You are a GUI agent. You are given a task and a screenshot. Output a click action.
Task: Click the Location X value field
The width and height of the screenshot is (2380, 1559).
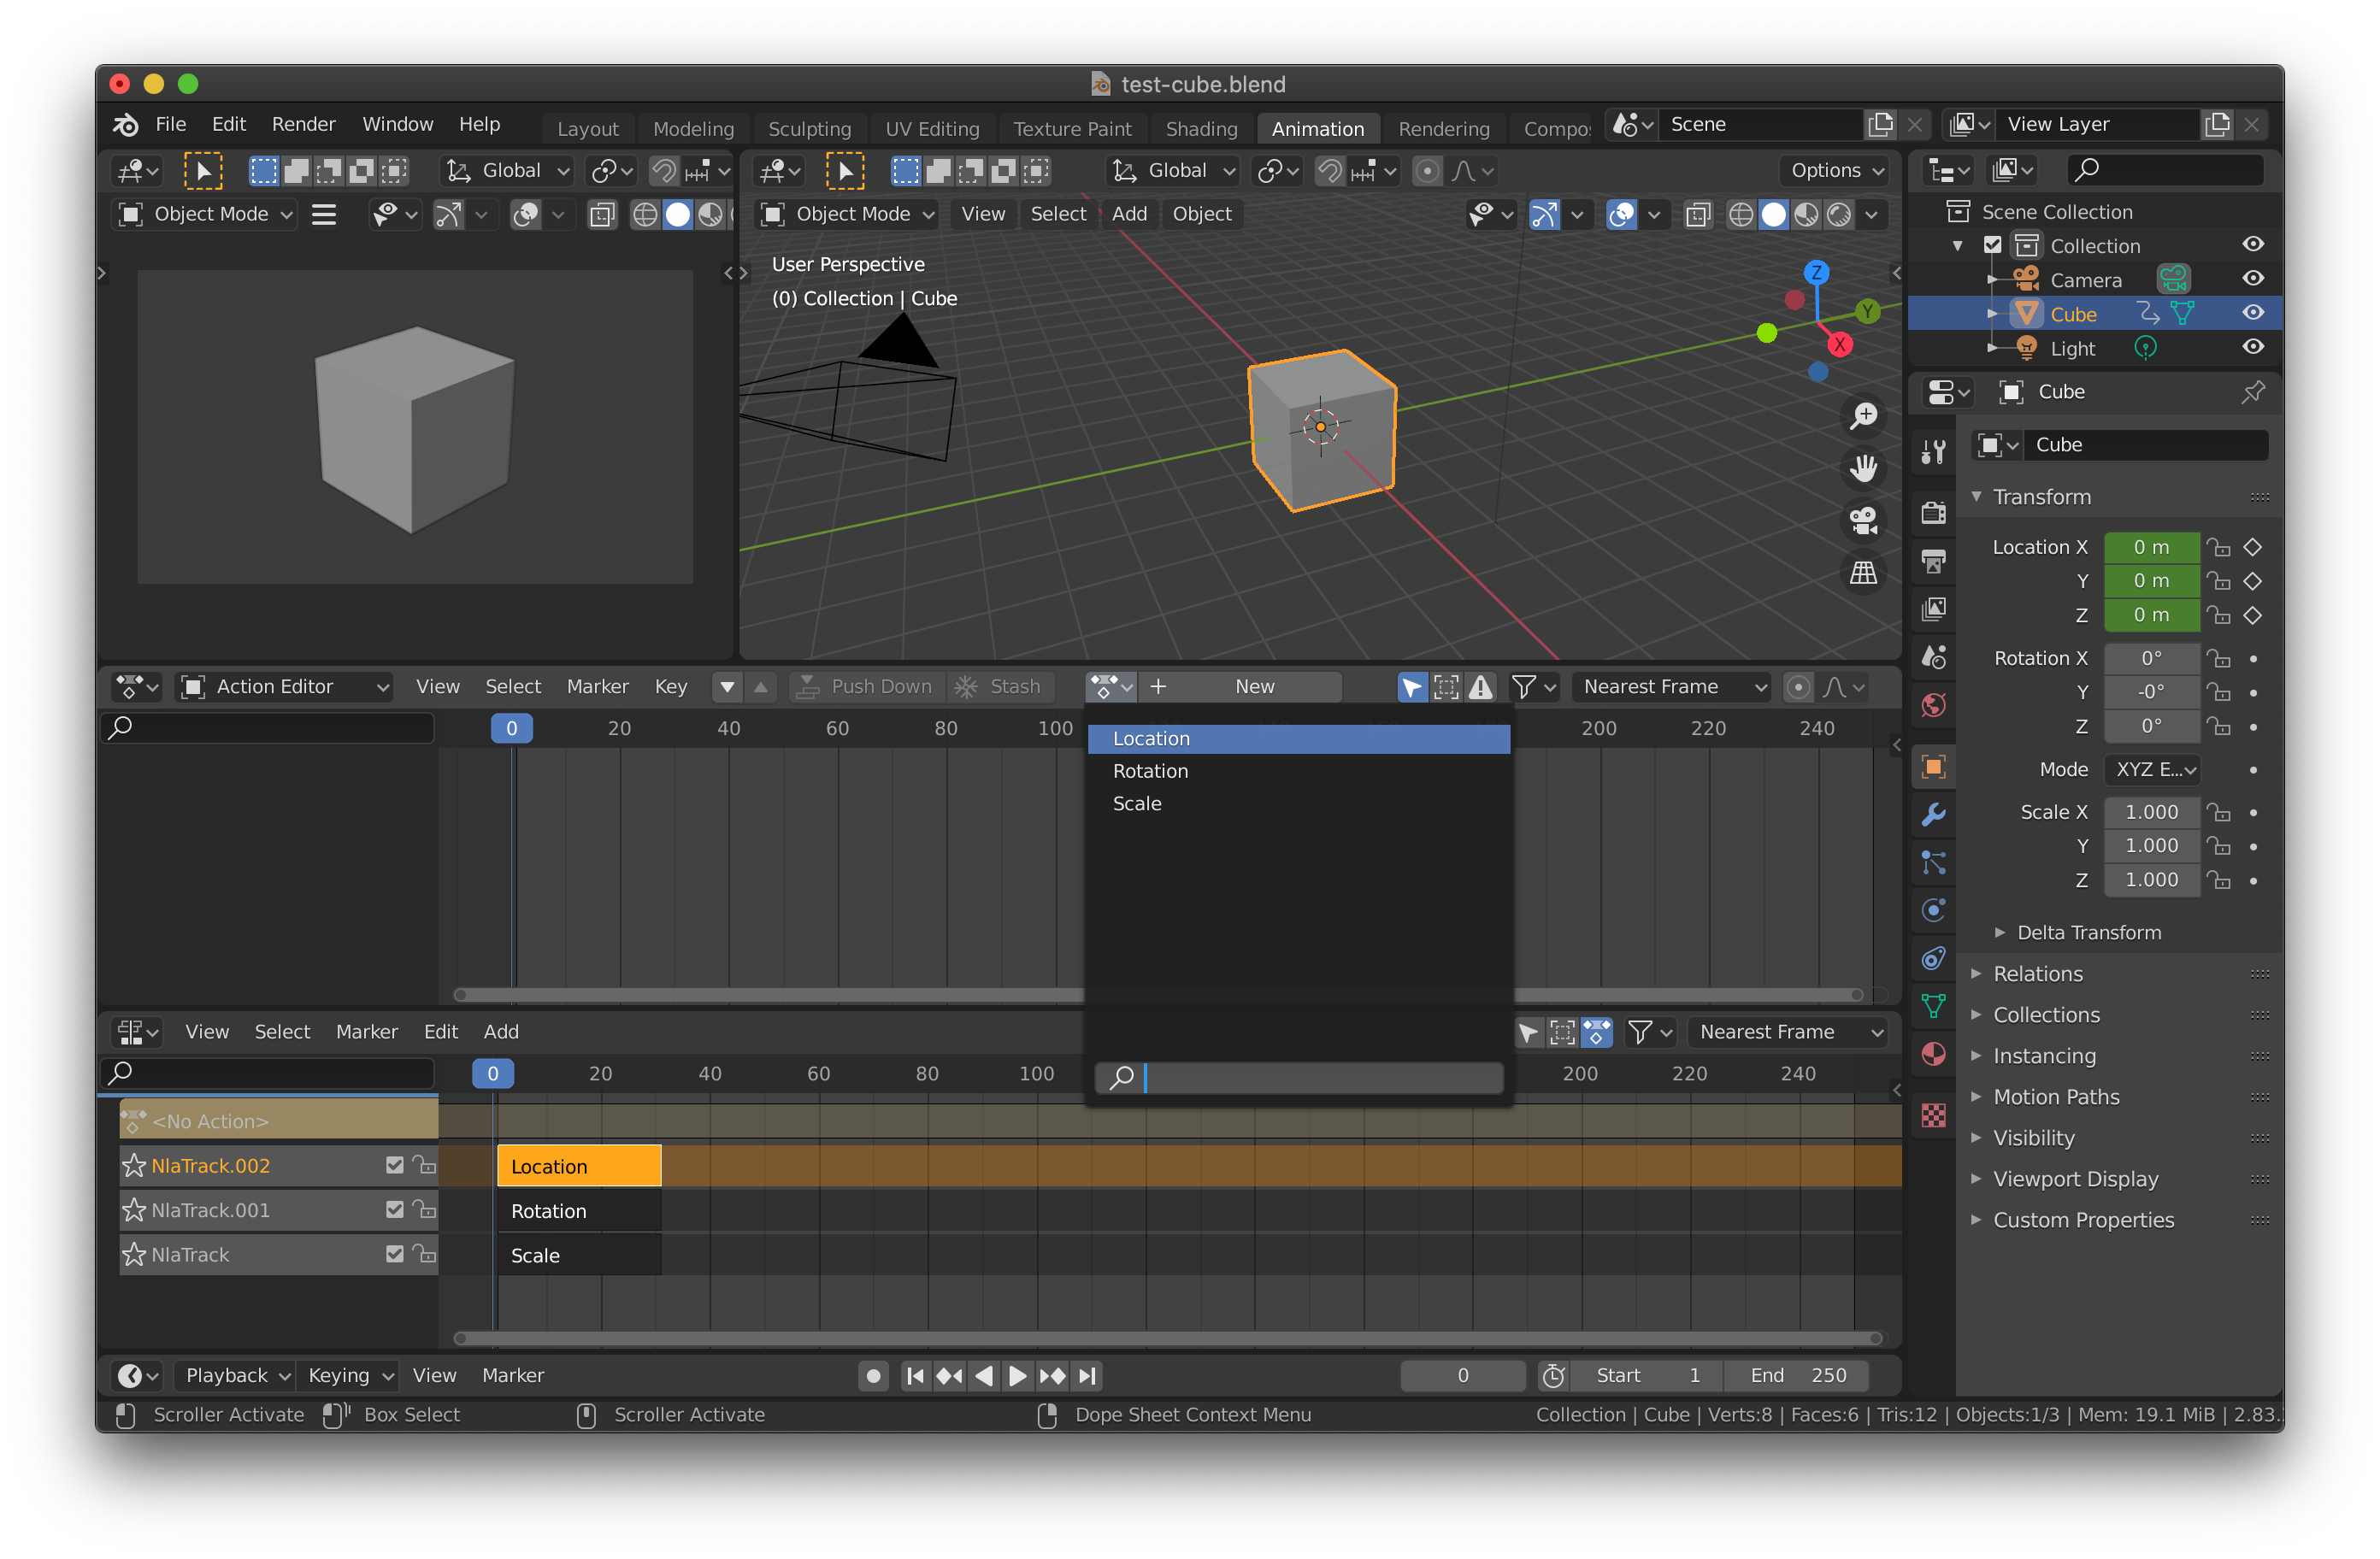(x=2151, y=547)
